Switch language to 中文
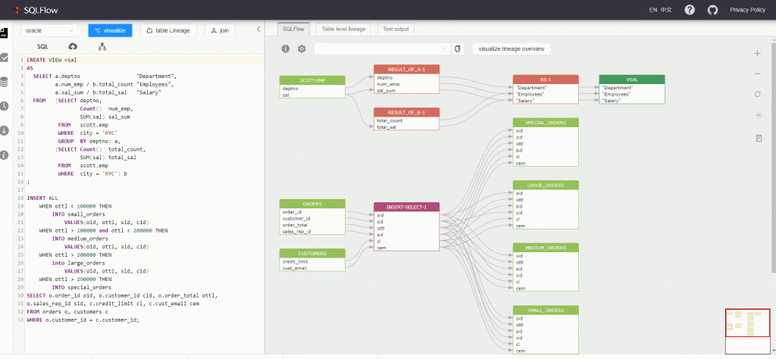The image size is (776, 359). 666,10
